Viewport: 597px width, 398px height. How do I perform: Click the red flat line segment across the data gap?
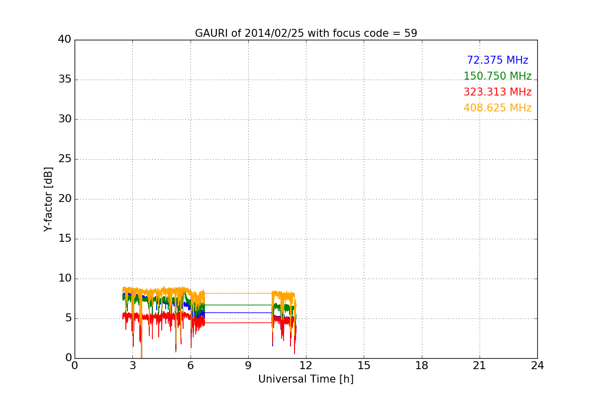tap(238, 322)
